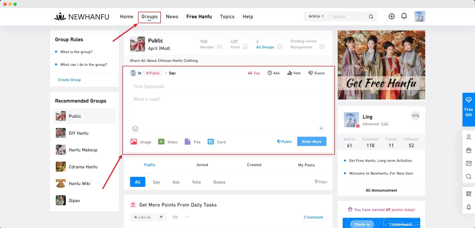This screenshot has height=228, width=475.
Task: Select the Guess post type
Action: [316, 73]
